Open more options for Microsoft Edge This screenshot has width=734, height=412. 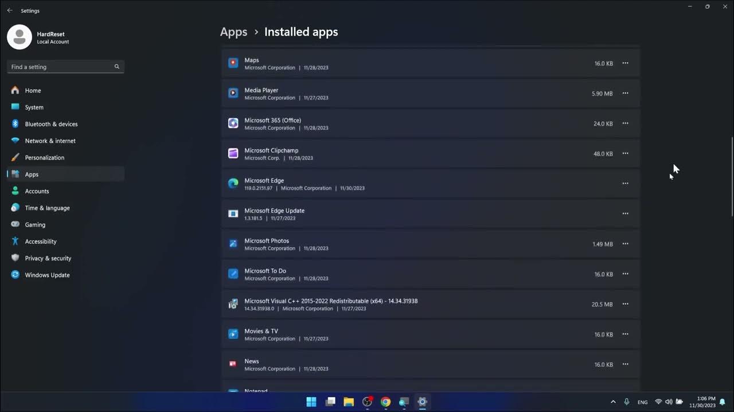pos(625,183)
